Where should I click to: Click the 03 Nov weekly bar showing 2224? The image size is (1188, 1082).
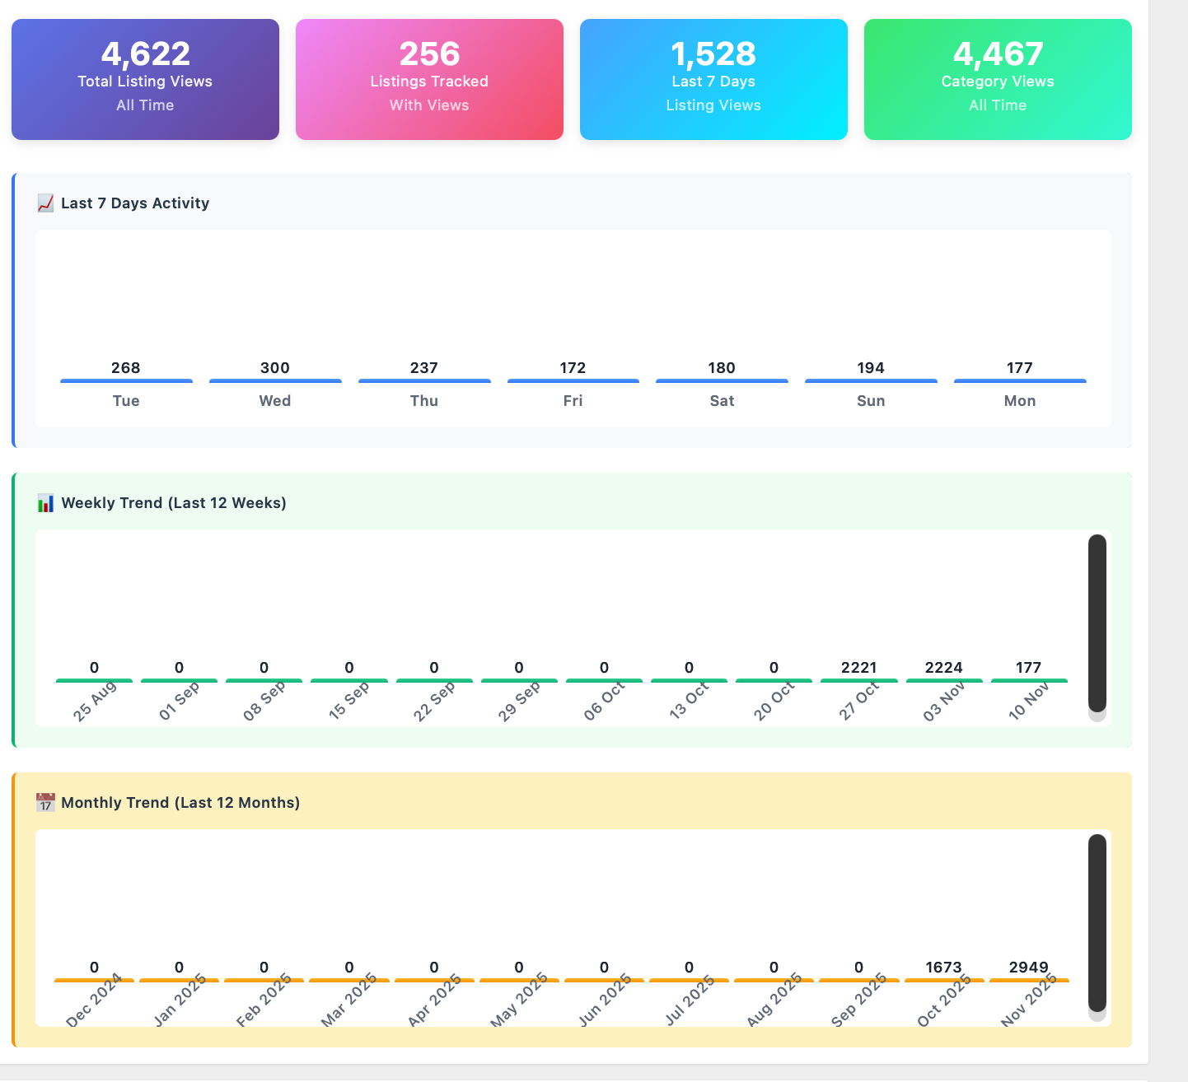tap(944, 681)
